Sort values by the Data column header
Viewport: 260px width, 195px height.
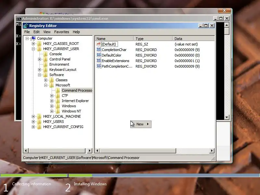pos(193,38)
